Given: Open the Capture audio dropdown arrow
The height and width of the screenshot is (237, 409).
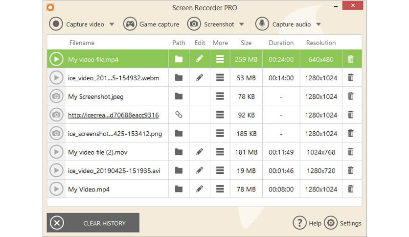Looking at the screenshot, I should (318, 24).
